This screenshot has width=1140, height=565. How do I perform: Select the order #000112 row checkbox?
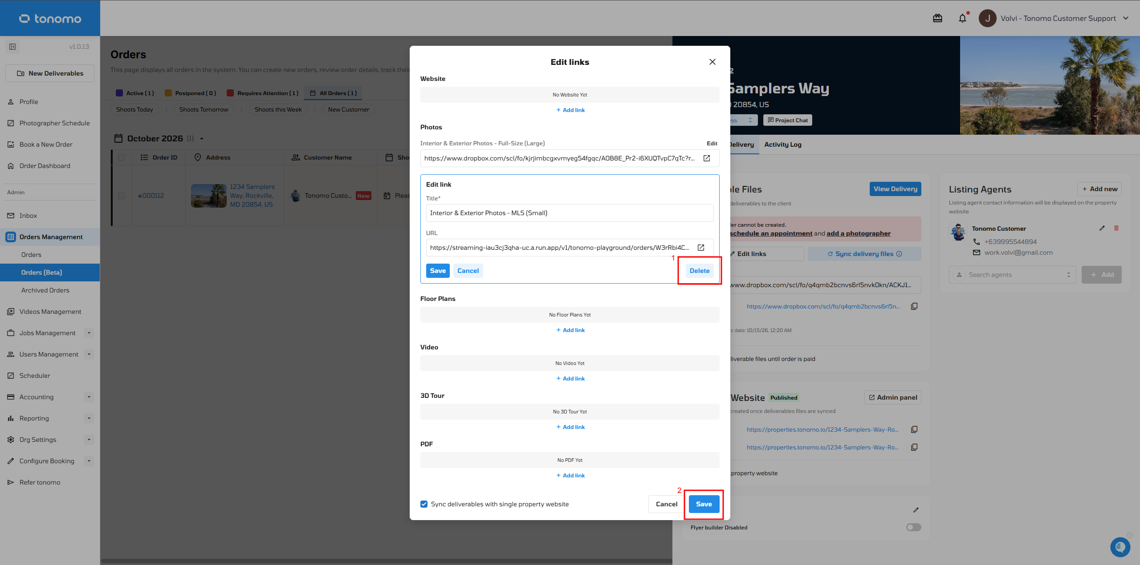pos(122,196)
